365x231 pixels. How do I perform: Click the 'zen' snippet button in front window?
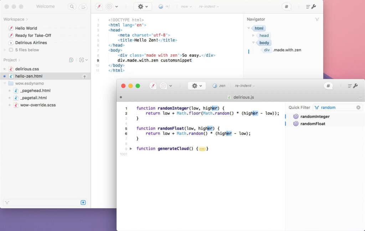tap(219, 86)
